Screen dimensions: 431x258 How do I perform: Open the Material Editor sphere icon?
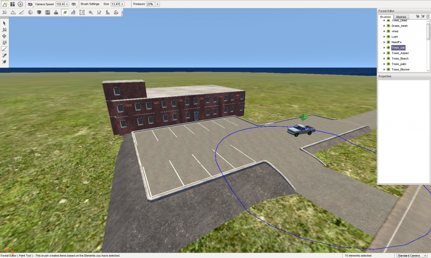[30, 12]
